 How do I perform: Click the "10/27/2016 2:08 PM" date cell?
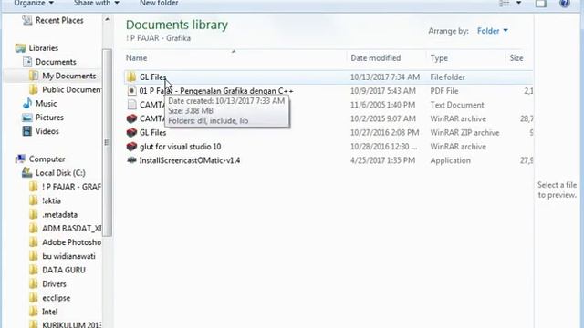384,132
